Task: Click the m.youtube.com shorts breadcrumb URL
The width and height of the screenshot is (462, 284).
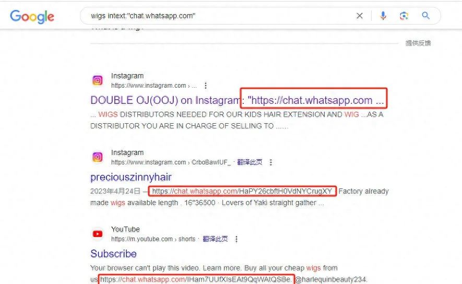Action: tap(153, 239)
